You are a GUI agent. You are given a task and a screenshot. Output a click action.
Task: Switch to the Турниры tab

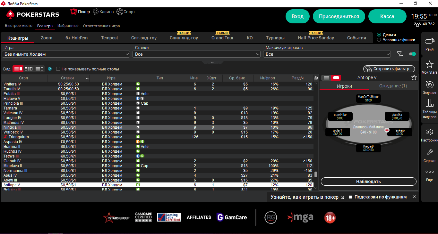click(x=275, y=38)
